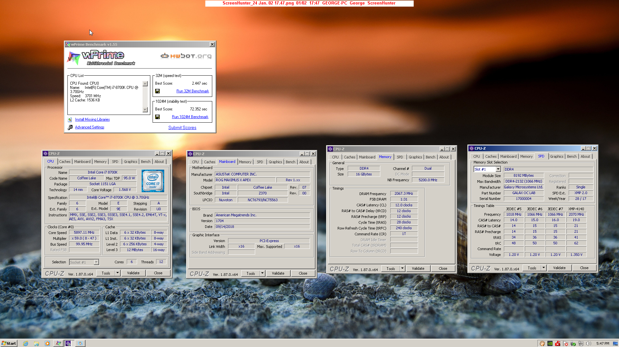Click the Tools button in the Memory window
This screenshot has height=347, width=619.
pyautogui.click(x=391, y=268)
